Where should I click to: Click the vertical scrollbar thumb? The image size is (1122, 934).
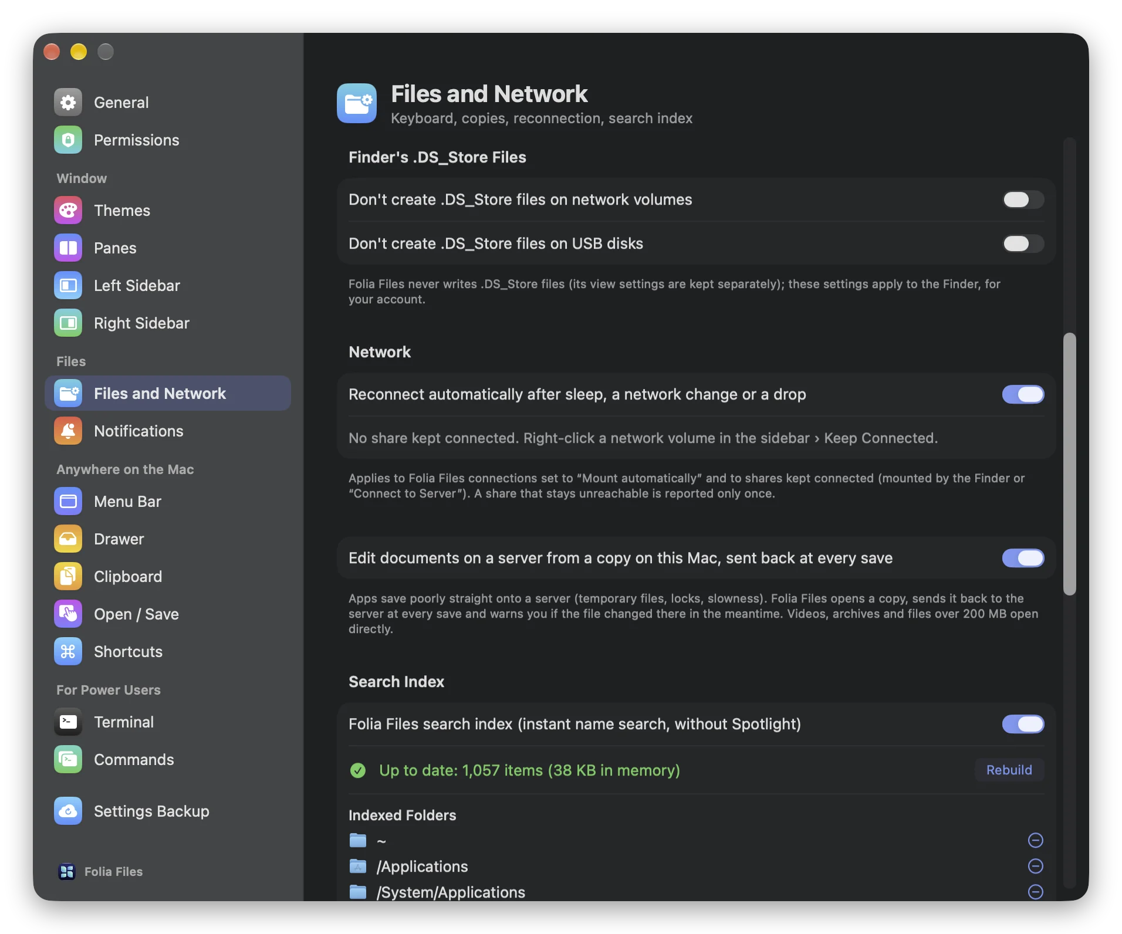(x=1070, y=464)
